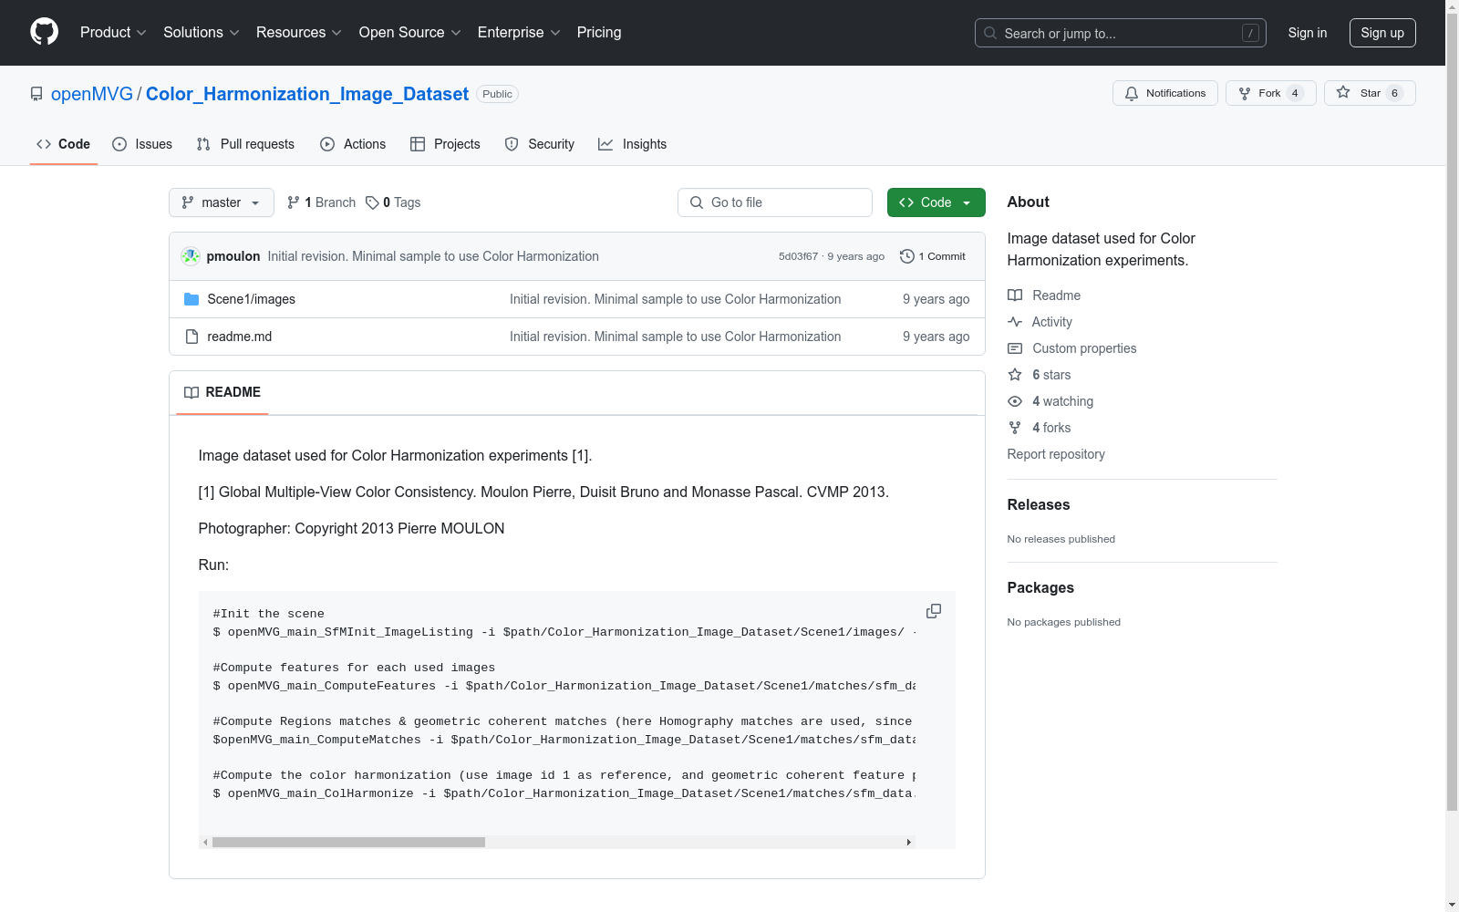Switch to the Actions tab

(353, 144)
